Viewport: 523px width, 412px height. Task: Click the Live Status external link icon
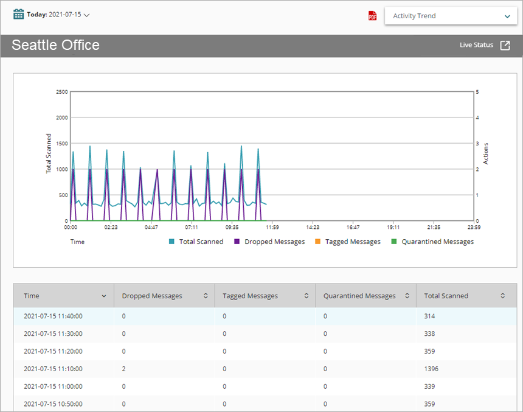[x=505, y=44]
